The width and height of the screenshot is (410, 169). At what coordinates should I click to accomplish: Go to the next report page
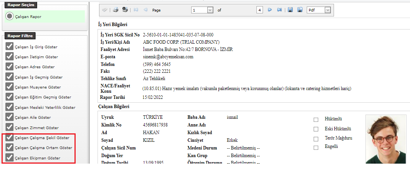(270, 10)
